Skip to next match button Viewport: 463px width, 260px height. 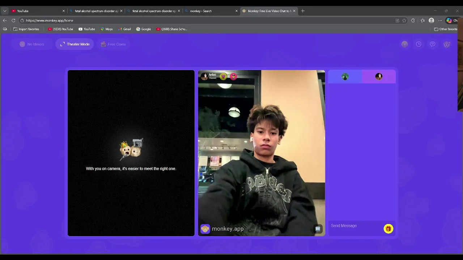click(318, 229)
